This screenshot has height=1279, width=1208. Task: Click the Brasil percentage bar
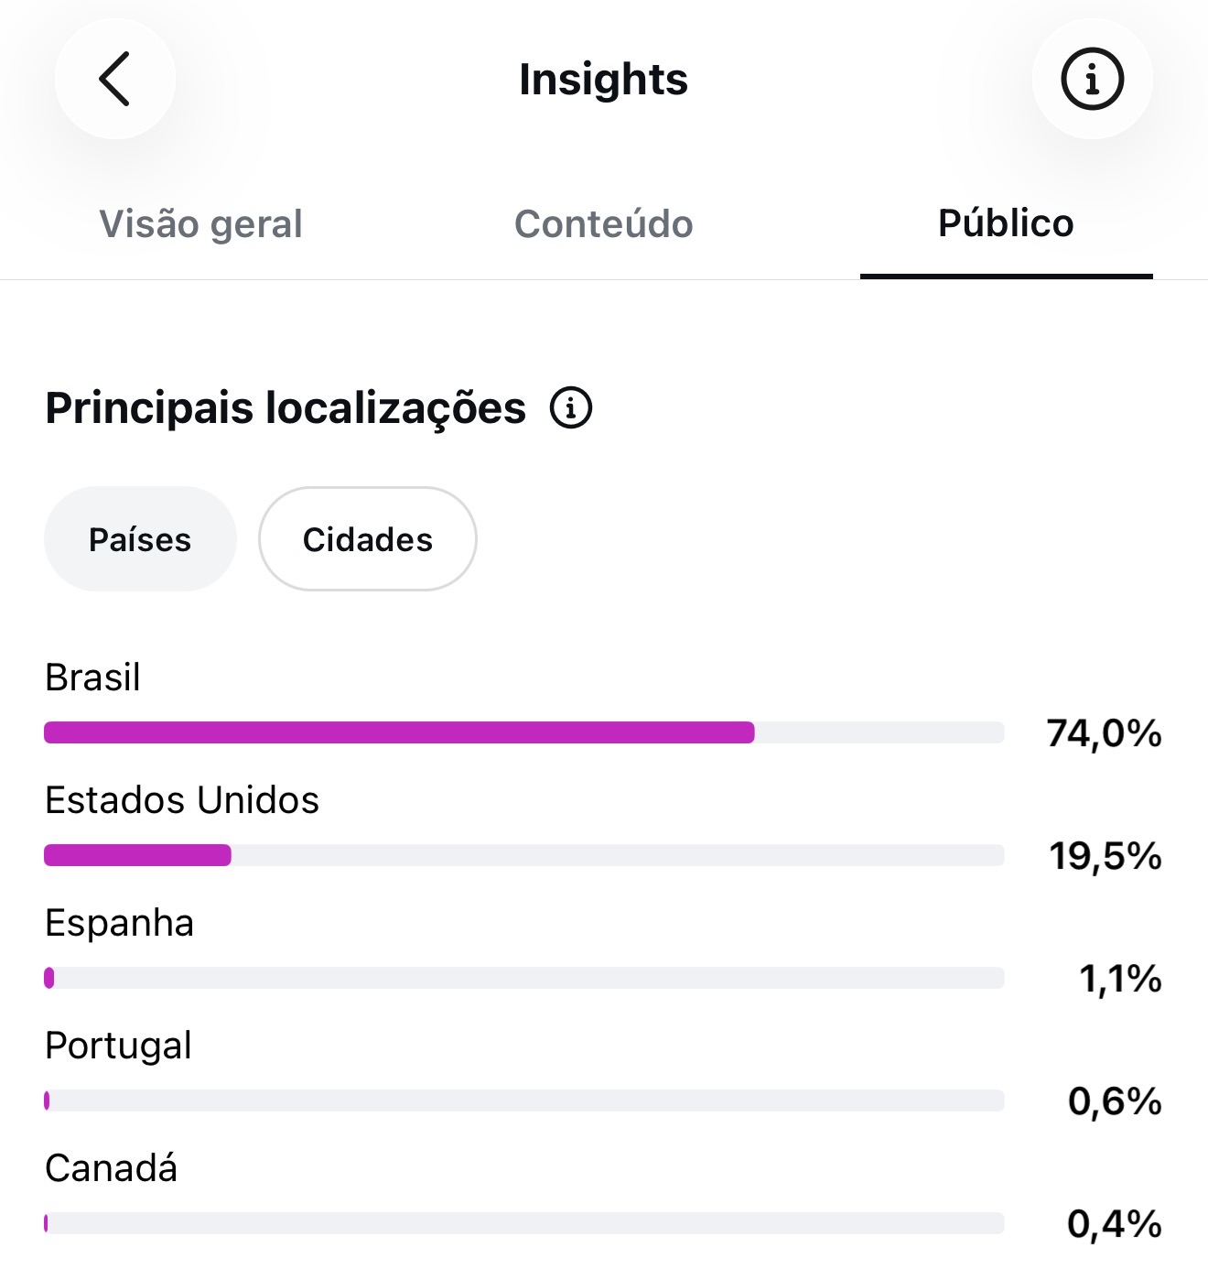coord(524,732)
